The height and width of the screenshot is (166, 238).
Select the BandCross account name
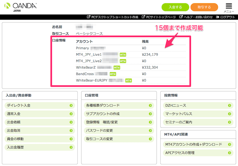pyautogui.click(x=85, y=74)
